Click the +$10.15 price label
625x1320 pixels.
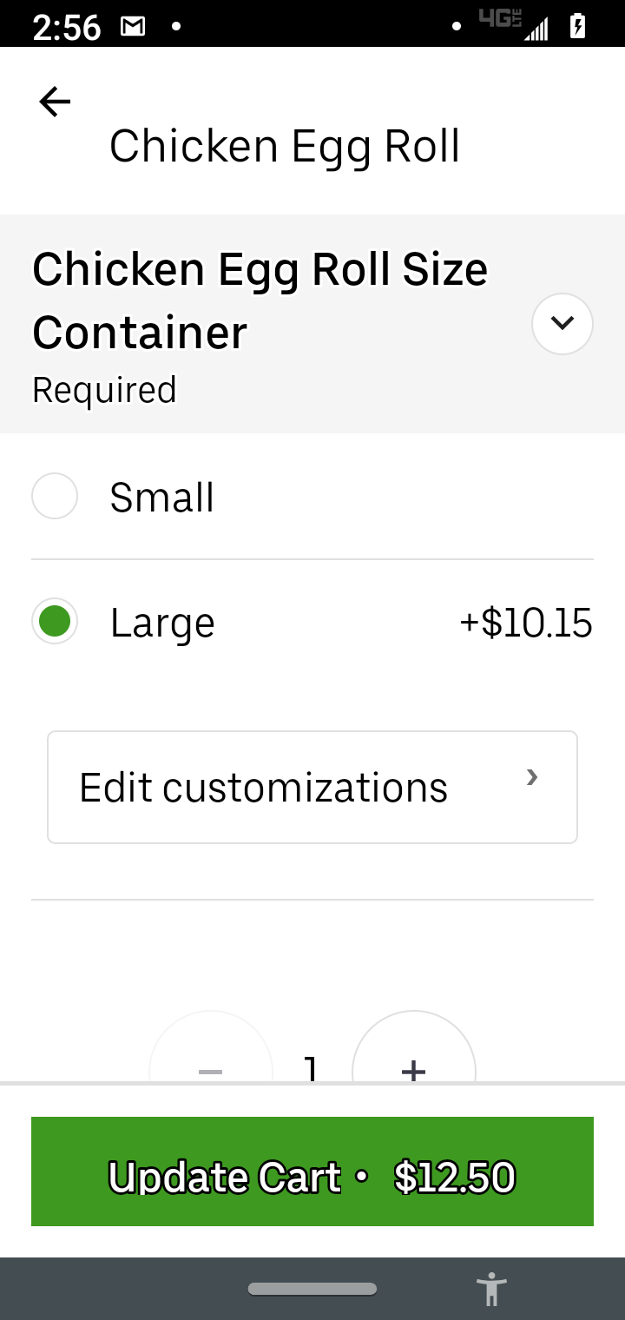point(525,623)
